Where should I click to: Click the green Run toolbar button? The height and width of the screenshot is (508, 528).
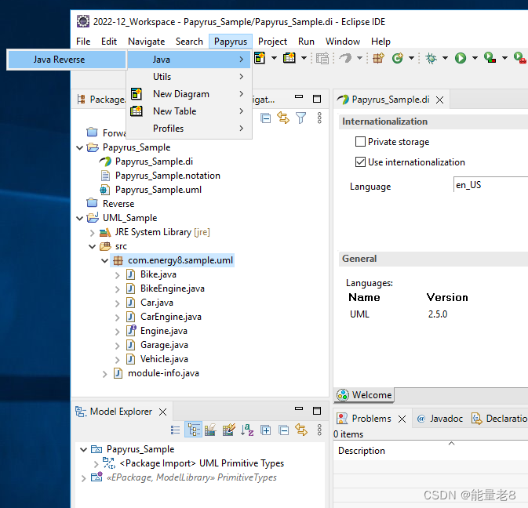coord(461,58)
